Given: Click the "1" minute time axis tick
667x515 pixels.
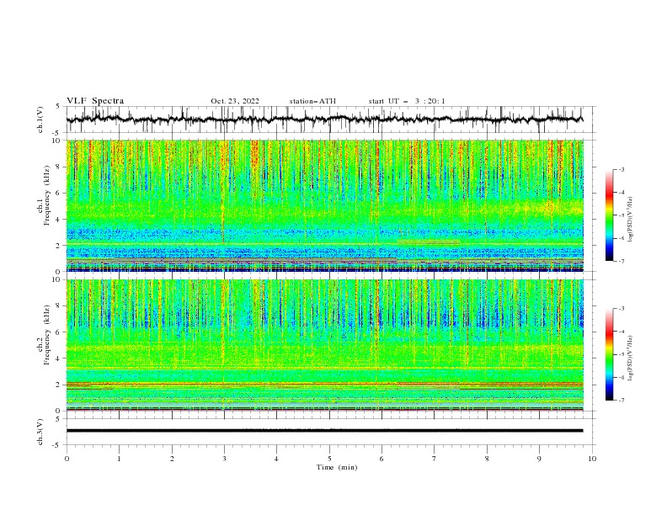Looking at the screenshot, I should (119, 459).
